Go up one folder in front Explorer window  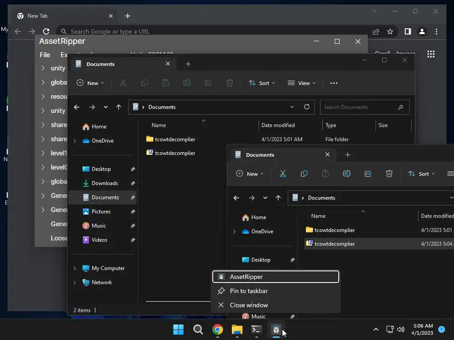click(x=278, y=198)
